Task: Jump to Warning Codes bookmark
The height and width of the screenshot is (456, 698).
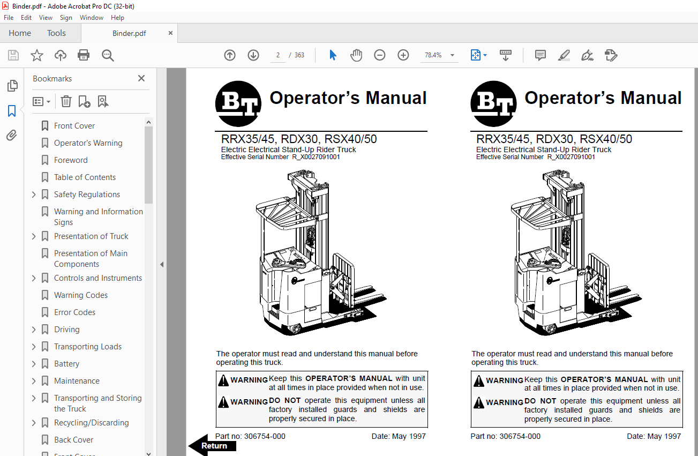Action: coord(81,295)
